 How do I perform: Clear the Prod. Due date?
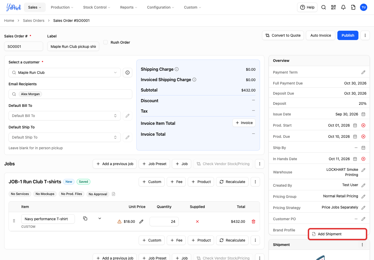pyautogui.click(x=363, y=136)
